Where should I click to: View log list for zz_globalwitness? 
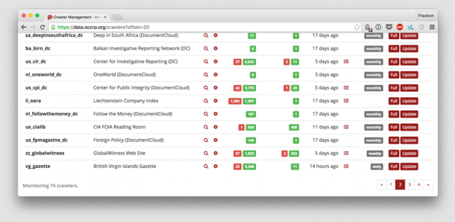[346, 153]
